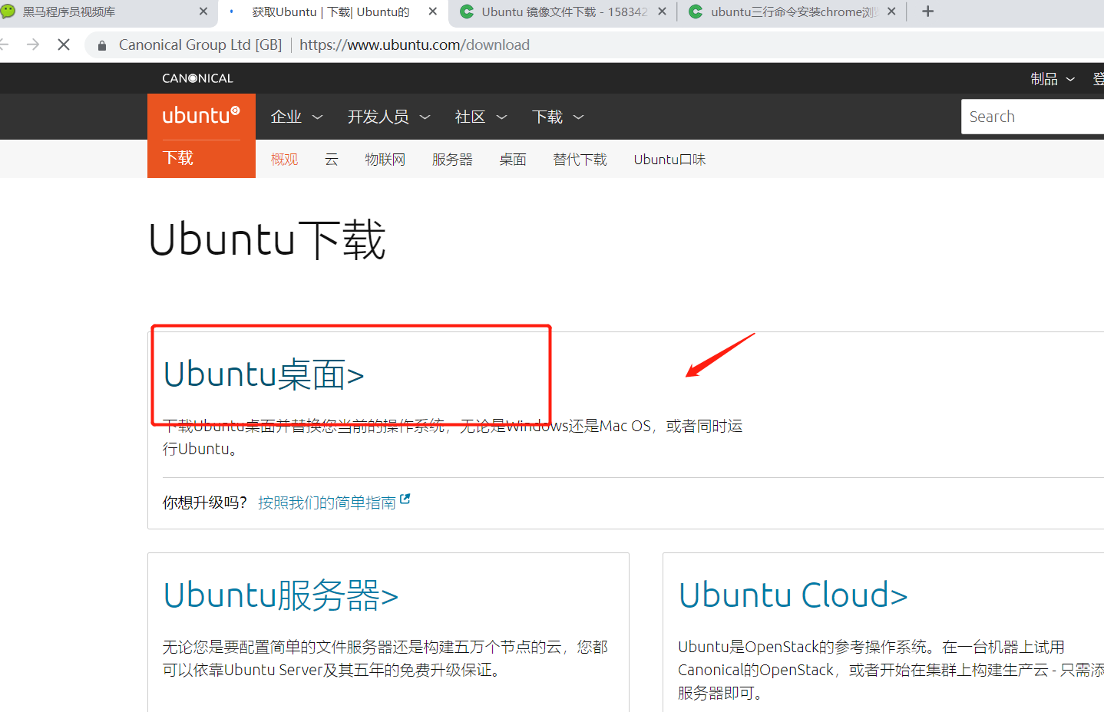
Task: Open the Ubuntu服务器> link
Action: 281,595
